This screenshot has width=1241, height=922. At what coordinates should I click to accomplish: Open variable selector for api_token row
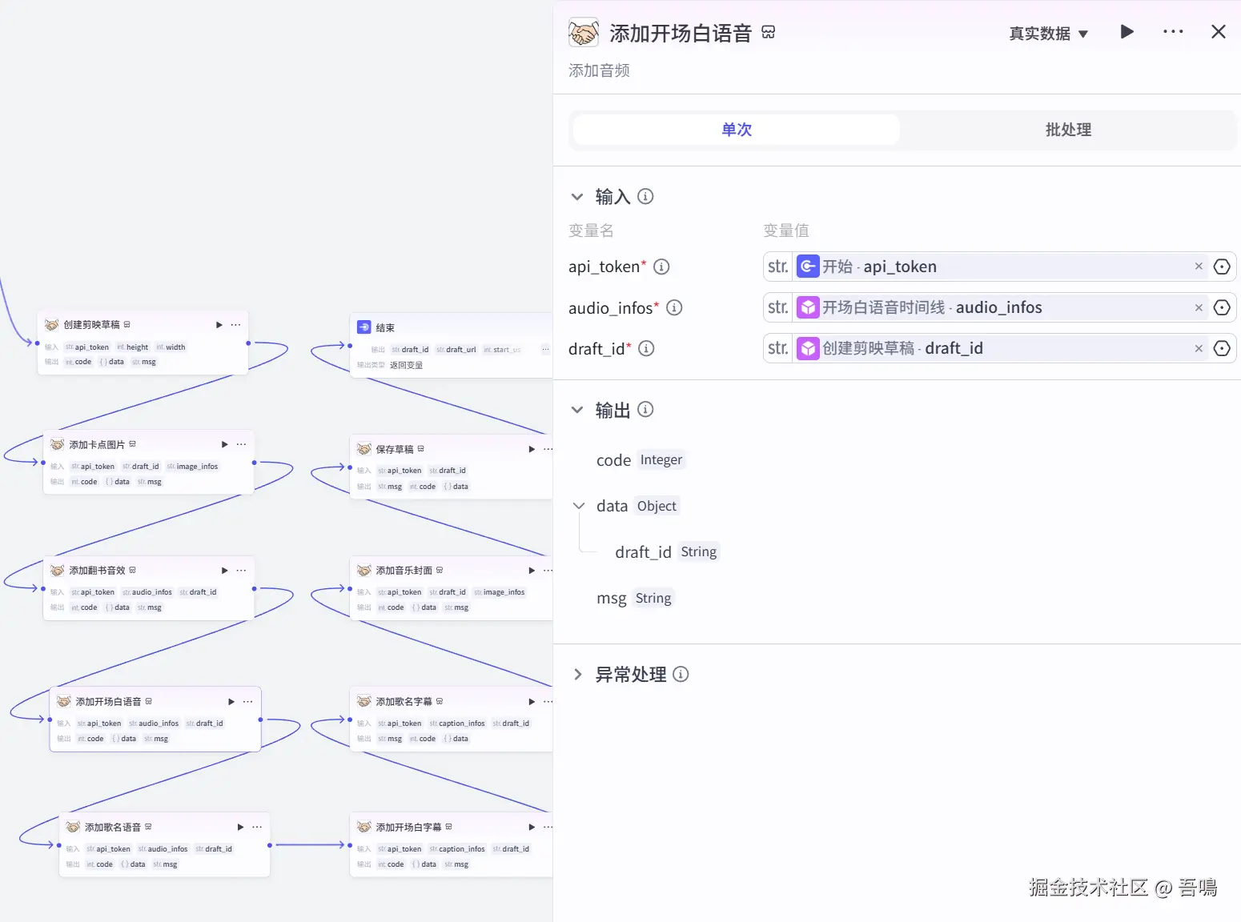[1222, 267]
